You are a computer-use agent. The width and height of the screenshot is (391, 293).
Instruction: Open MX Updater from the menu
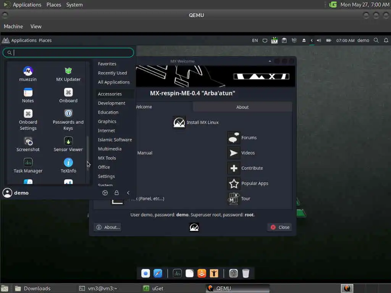tap(68, 74)
